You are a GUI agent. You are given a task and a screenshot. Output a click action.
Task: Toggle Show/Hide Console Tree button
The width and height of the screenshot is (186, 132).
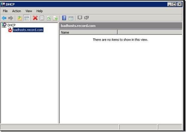[x=26, y=18]
